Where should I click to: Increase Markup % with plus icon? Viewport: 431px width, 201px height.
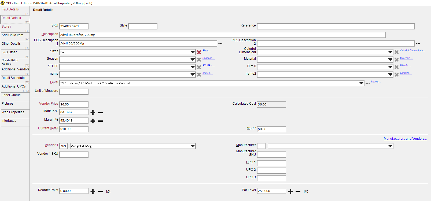(x=93, y=113)
